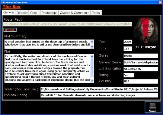Click the Generic Genre field
The width and height of the screenshot is (163, 115).
[141, 63]
